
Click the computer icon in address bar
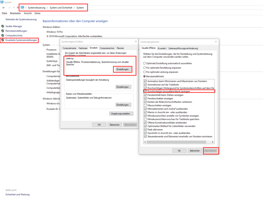[22, 8]
